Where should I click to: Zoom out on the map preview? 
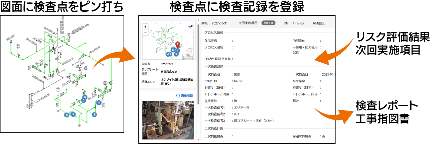[x=145, y=32]
